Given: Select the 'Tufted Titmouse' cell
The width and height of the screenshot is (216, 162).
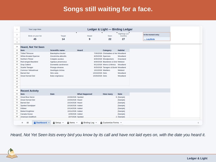Looking at the screenshot, I should pyautogui.click(x=35, y=53).
